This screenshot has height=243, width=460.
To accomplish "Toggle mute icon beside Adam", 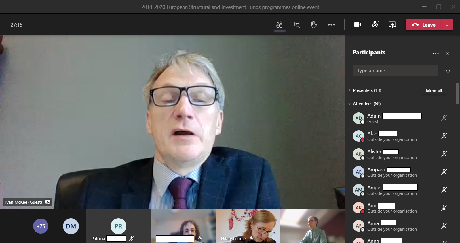I will [444, 118].
